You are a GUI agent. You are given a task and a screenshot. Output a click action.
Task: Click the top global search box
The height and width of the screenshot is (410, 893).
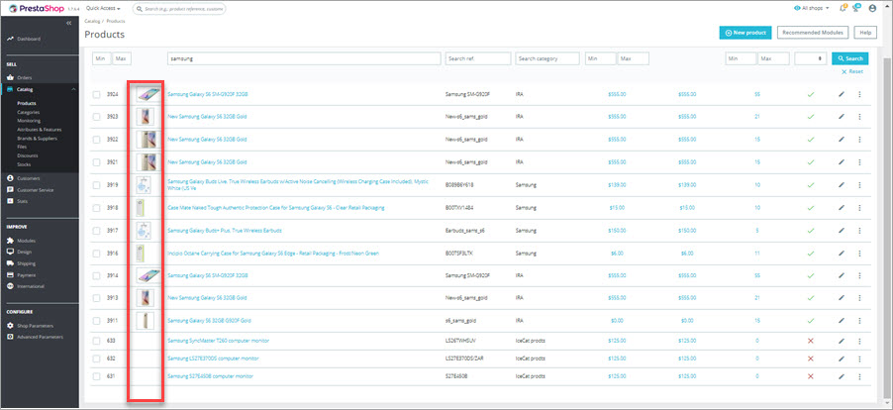[x=179, y=9]
